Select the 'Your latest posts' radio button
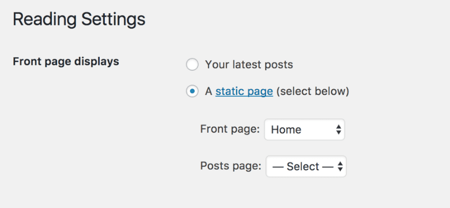The height and width of the screenshot is (208, 450). (x=192, y=65)
